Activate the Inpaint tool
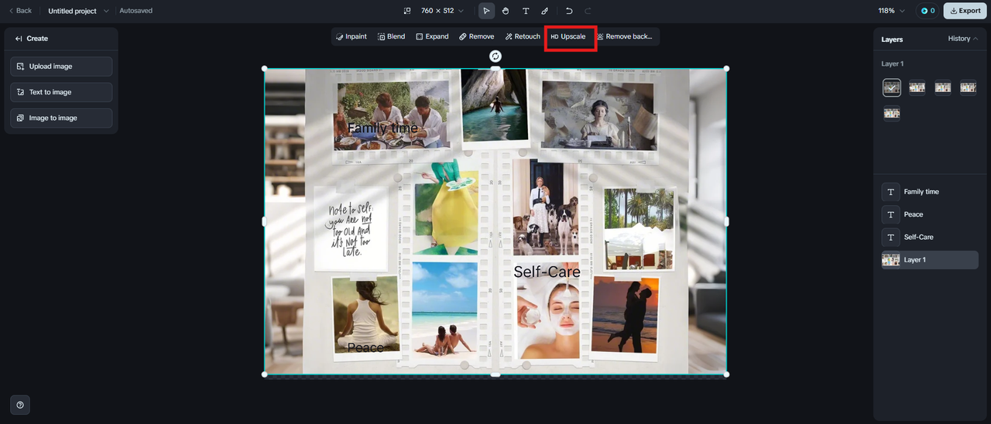Viewport: 991px width, 424px height. pyautogui.click(x=351, y=36)
